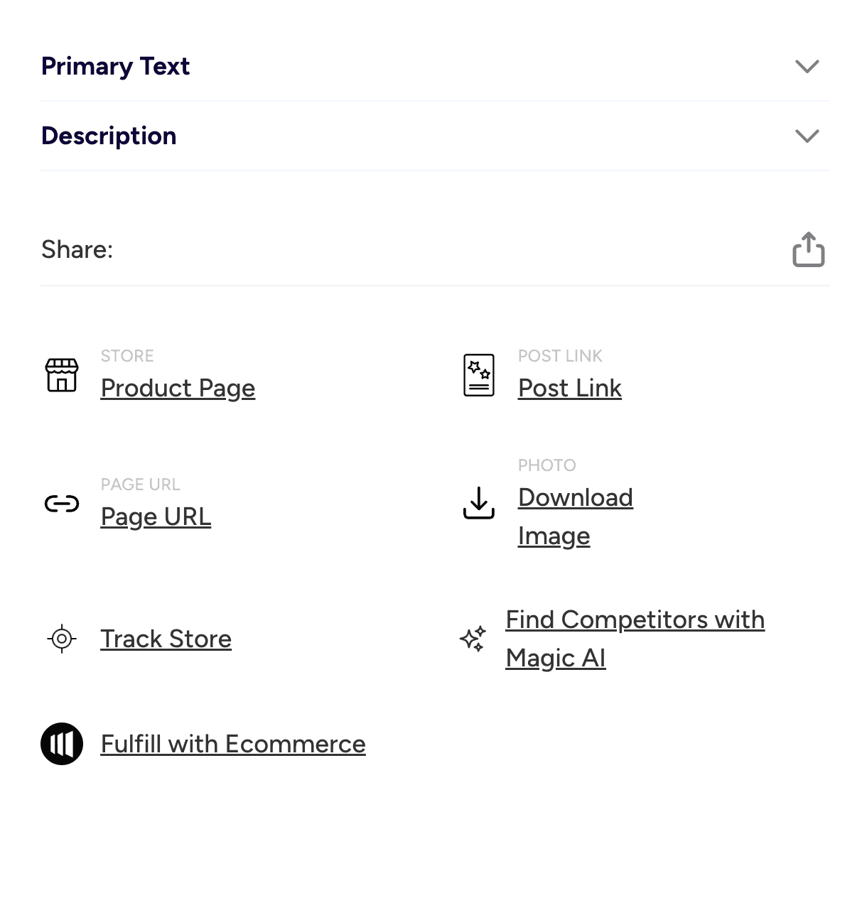
Task: Open the Page URL link
Action: point(156,517)
